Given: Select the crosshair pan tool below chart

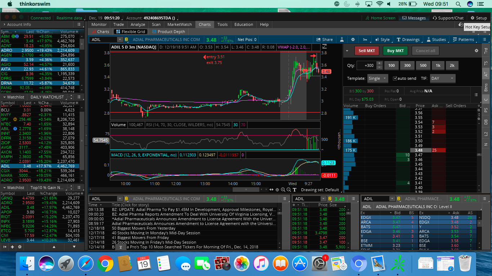Looking at the screenshot, I should click(277, 190).
